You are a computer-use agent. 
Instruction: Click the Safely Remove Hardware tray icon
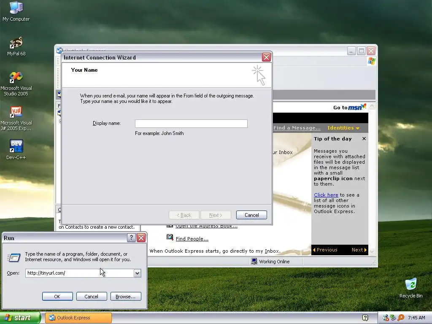point(393,318)
